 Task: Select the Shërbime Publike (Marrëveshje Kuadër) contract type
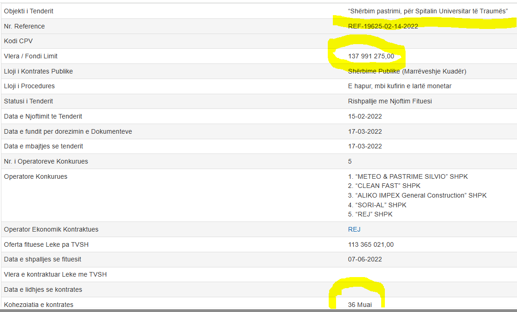407,71
